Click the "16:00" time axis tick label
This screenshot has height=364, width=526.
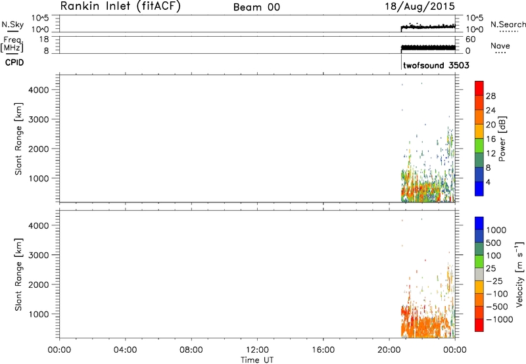click(x=323, y=350)
